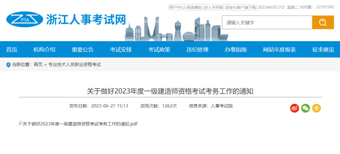Click 进入关怀版 link

[x=213, y=7]
